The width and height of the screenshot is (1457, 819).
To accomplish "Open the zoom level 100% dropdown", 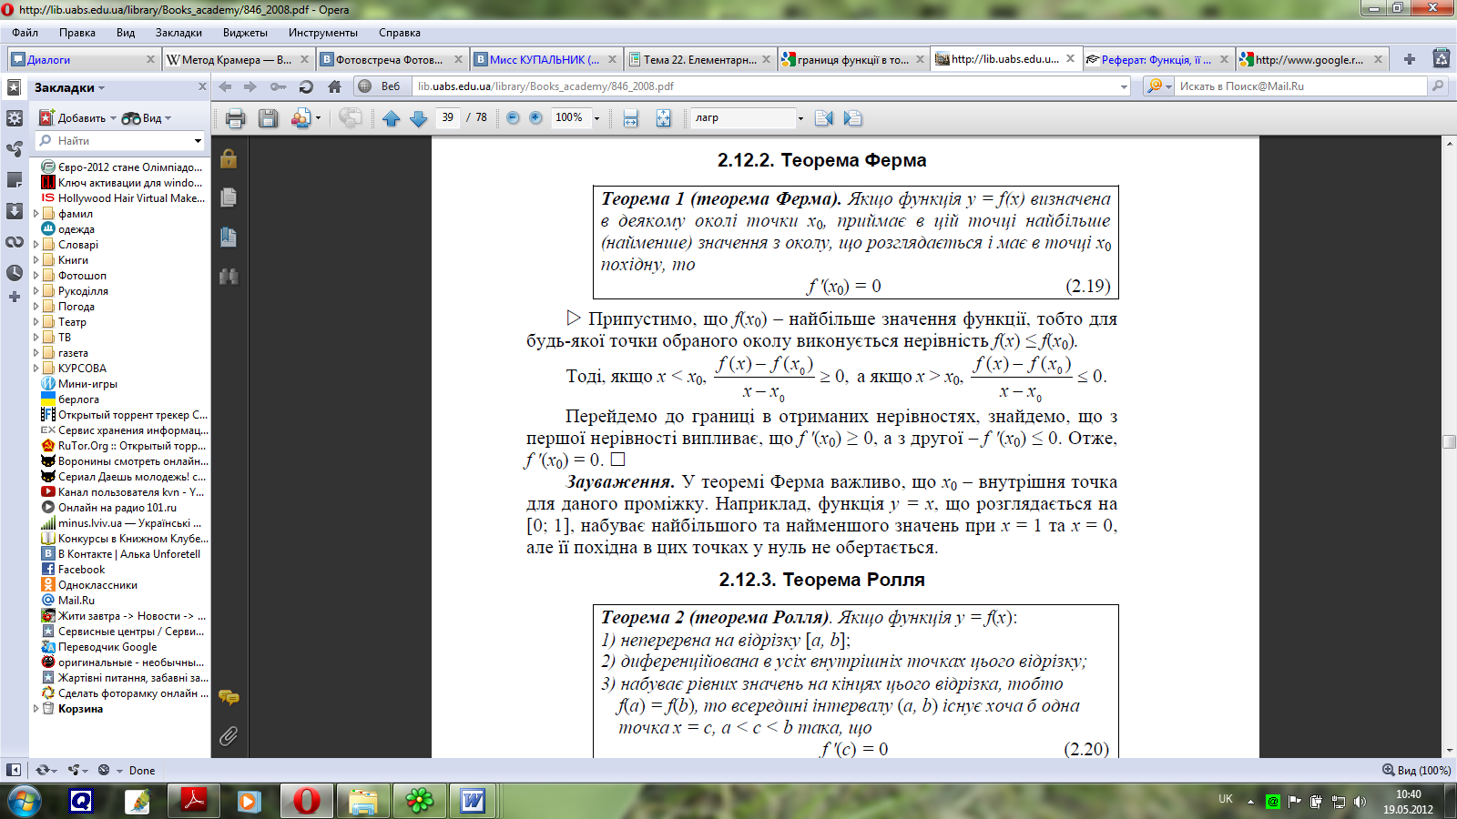I will [x=596, y=118].
